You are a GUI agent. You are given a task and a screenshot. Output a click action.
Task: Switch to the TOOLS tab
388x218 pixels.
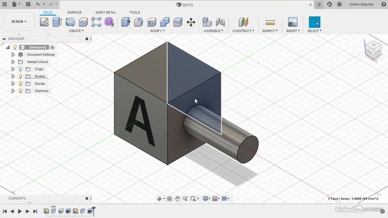coord(135,12)
